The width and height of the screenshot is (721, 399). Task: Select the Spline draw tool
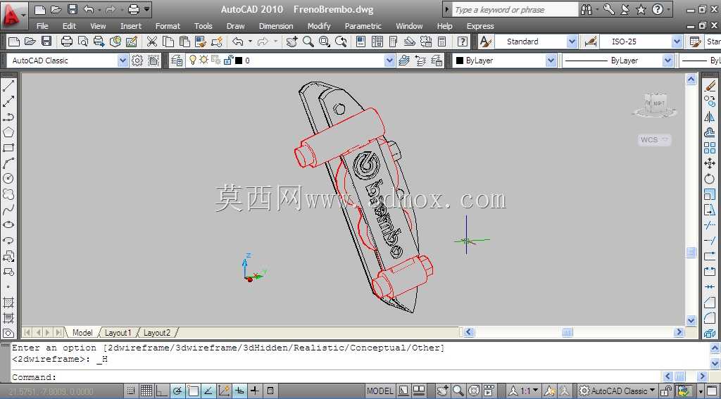8,210
